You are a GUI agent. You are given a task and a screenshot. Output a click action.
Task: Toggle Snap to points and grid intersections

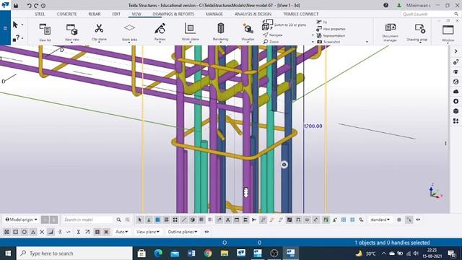(6, 232)
